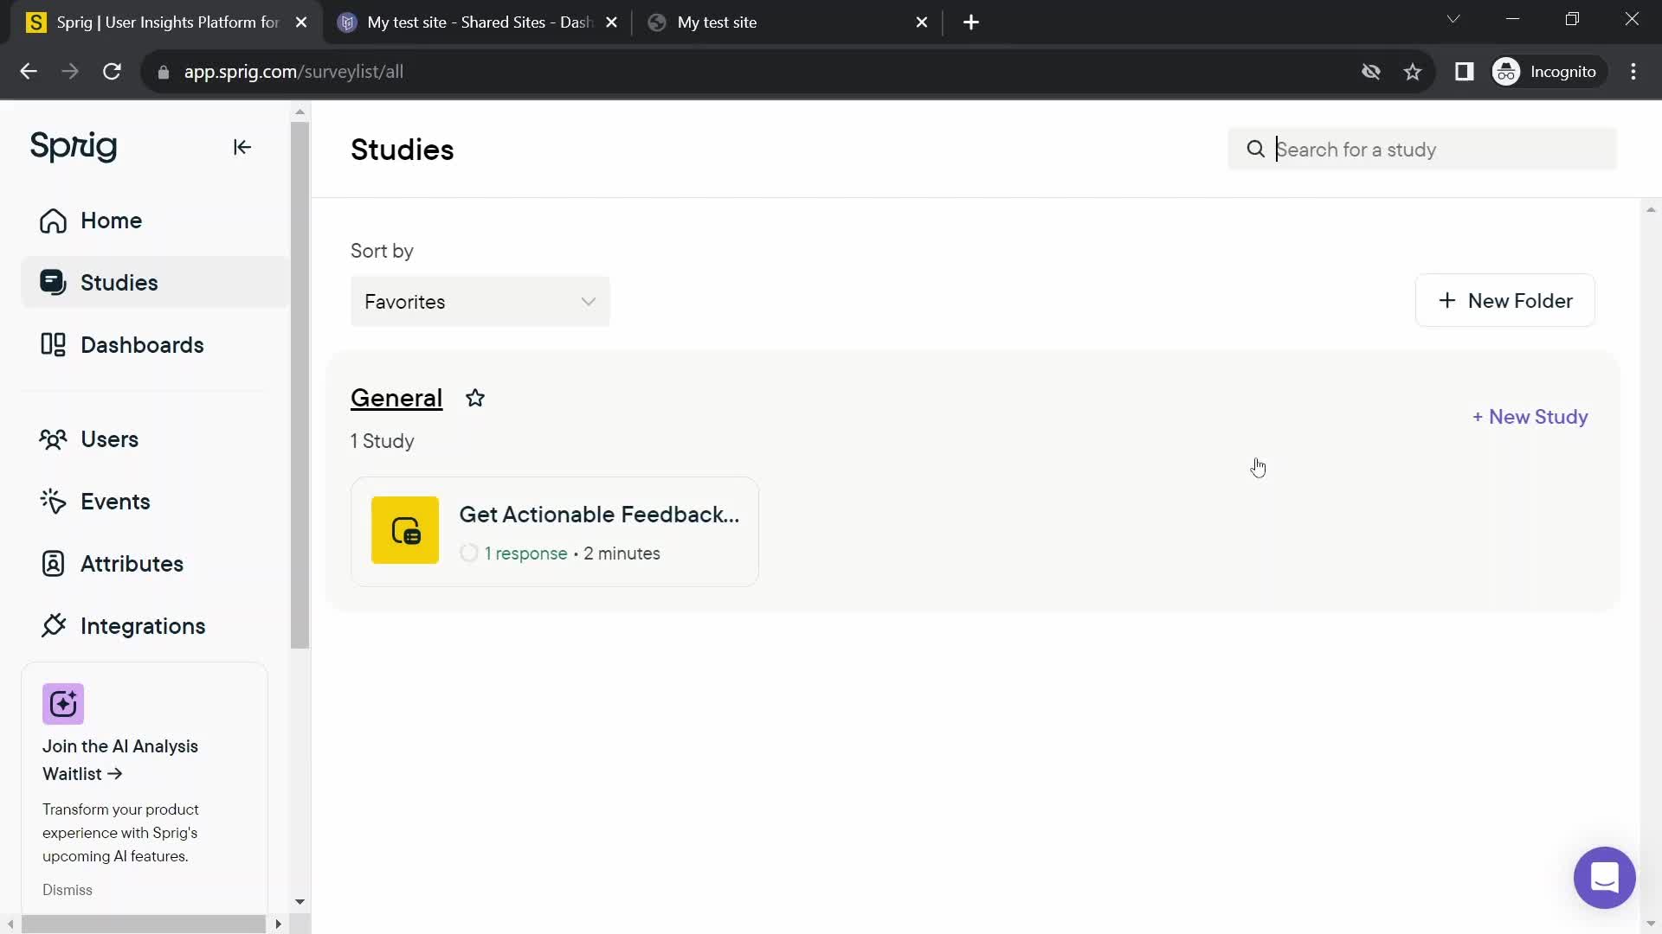
Task: Close the My test site tab
Action: (922, 22)
